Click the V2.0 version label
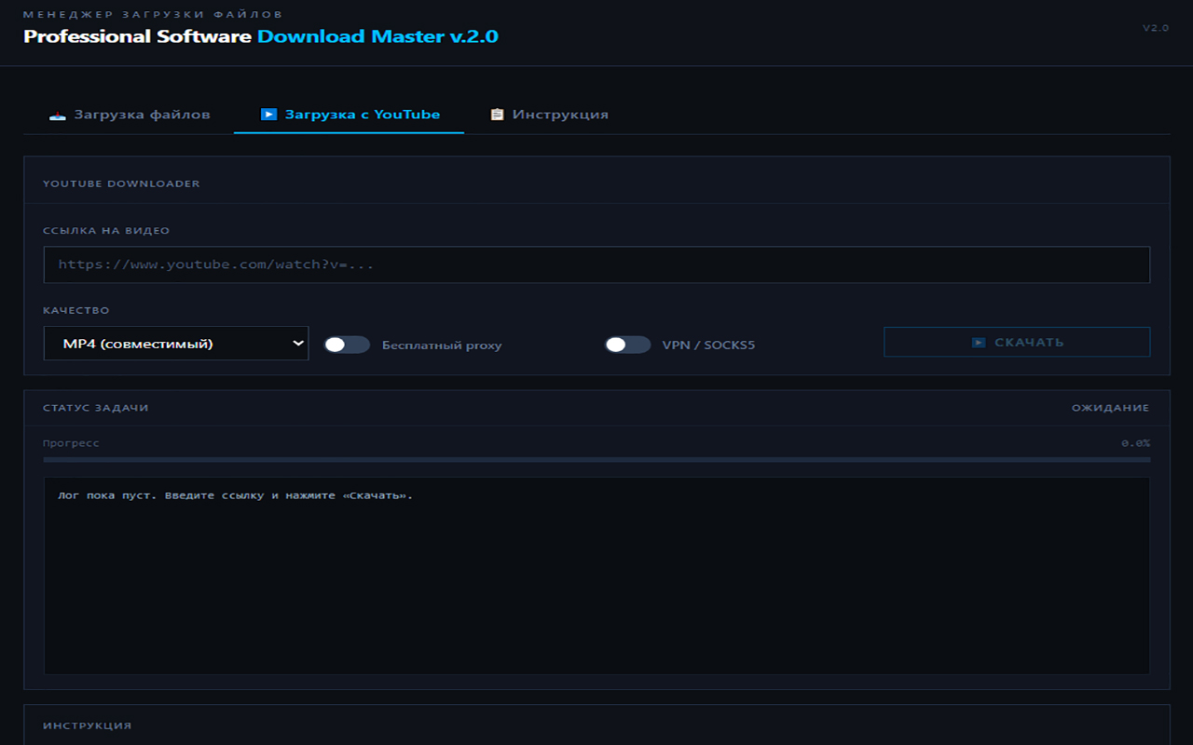The width and height of the screenshot is (1193, 745). coord(1155,28)
